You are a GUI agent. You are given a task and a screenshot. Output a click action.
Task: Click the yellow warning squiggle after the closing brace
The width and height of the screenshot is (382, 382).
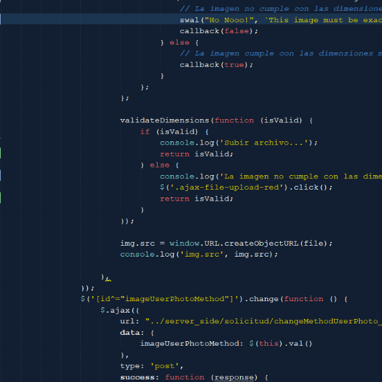click(x=108, y=280)
